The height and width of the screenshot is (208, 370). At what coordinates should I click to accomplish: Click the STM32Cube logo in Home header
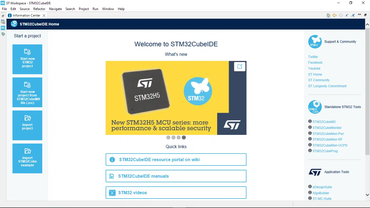(x=14, y=24)
